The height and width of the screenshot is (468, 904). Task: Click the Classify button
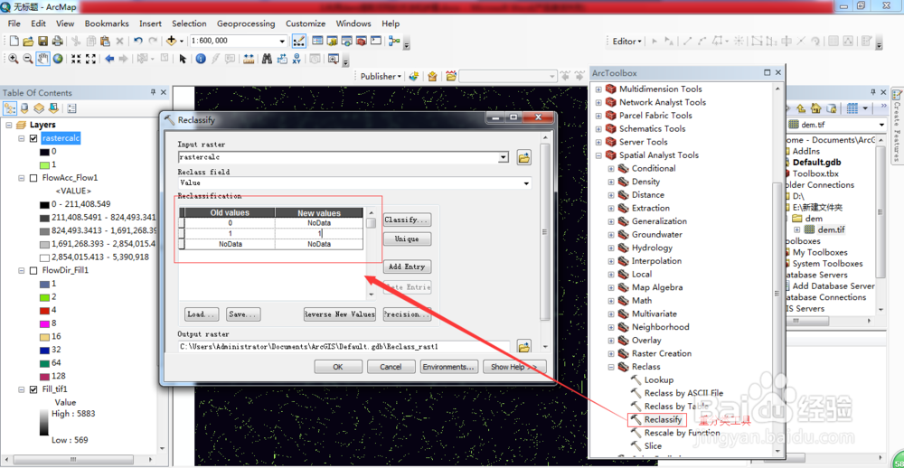coord(407,220)
